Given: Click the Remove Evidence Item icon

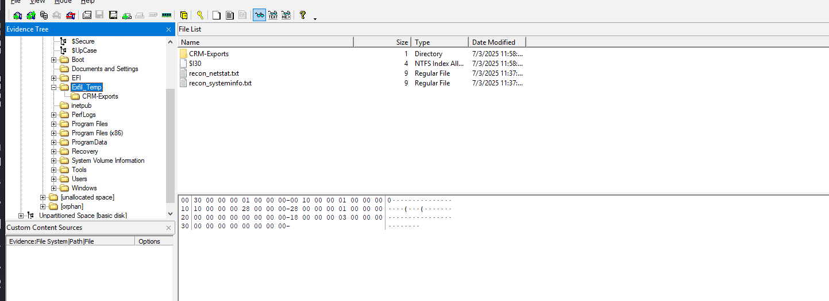Looking at the screenshot, I should click(x=57, y=15).
